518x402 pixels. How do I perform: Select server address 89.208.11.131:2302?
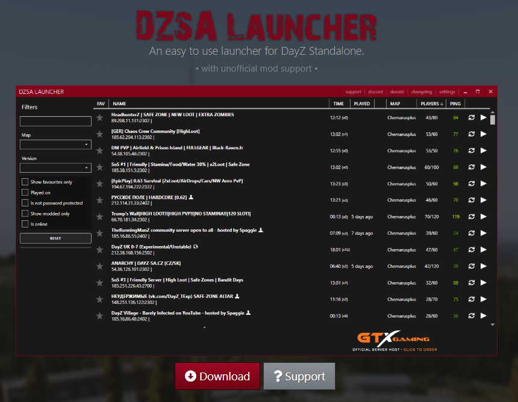[x=130, y=121]
